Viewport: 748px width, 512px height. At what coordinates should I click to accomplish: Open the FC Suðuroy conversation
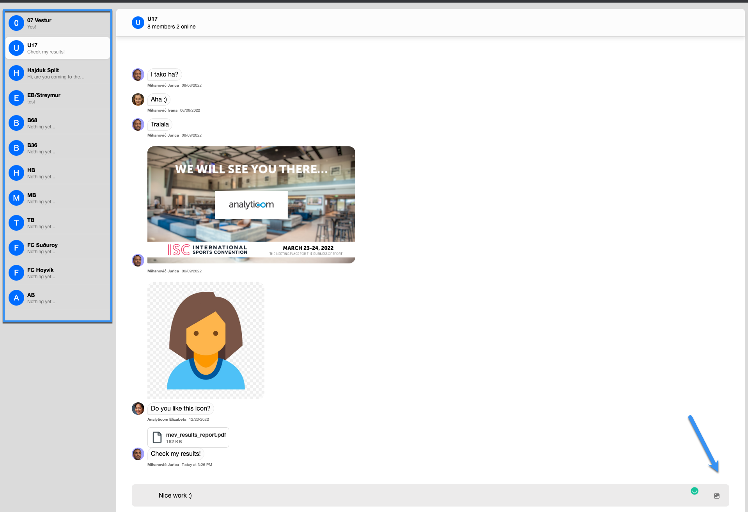point(58,248)
